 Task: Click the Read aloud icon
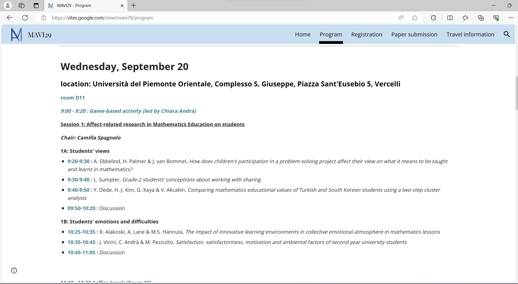[401, 18]
